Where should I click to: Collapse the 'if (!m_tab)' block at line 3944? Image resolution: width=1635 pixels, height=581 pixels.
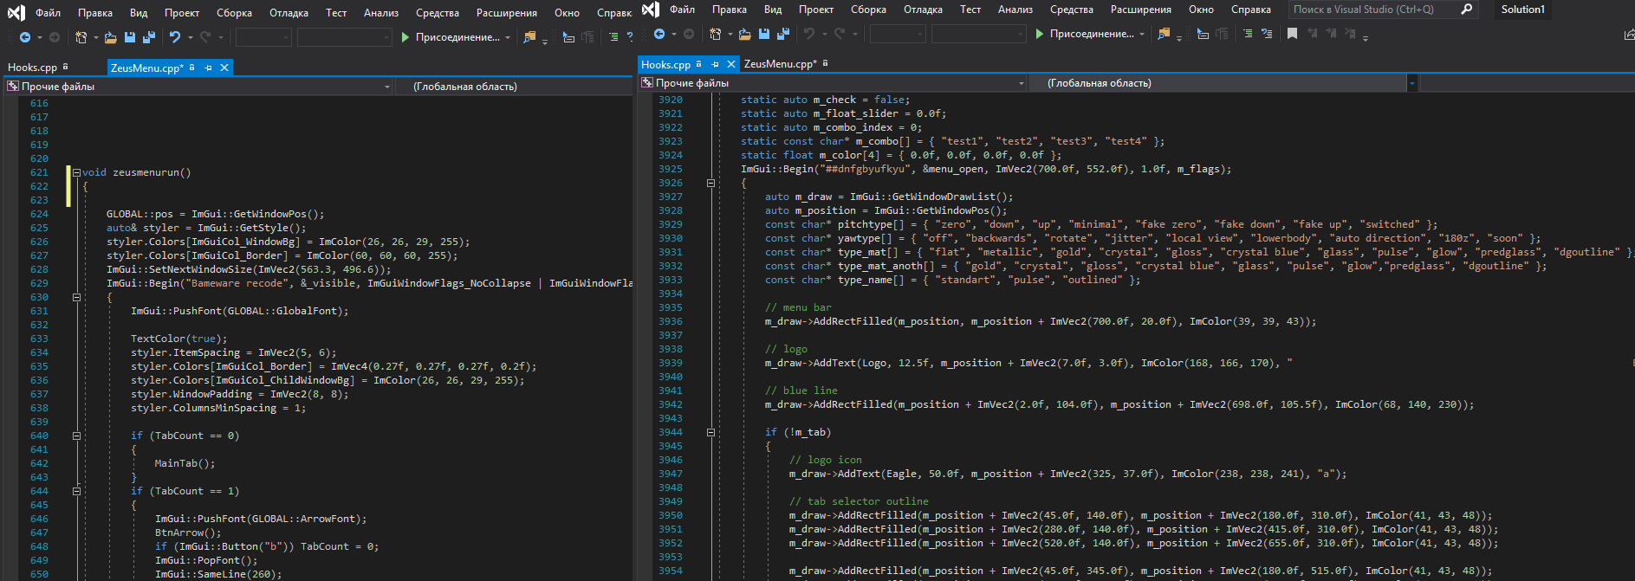(x=710, y=432)
